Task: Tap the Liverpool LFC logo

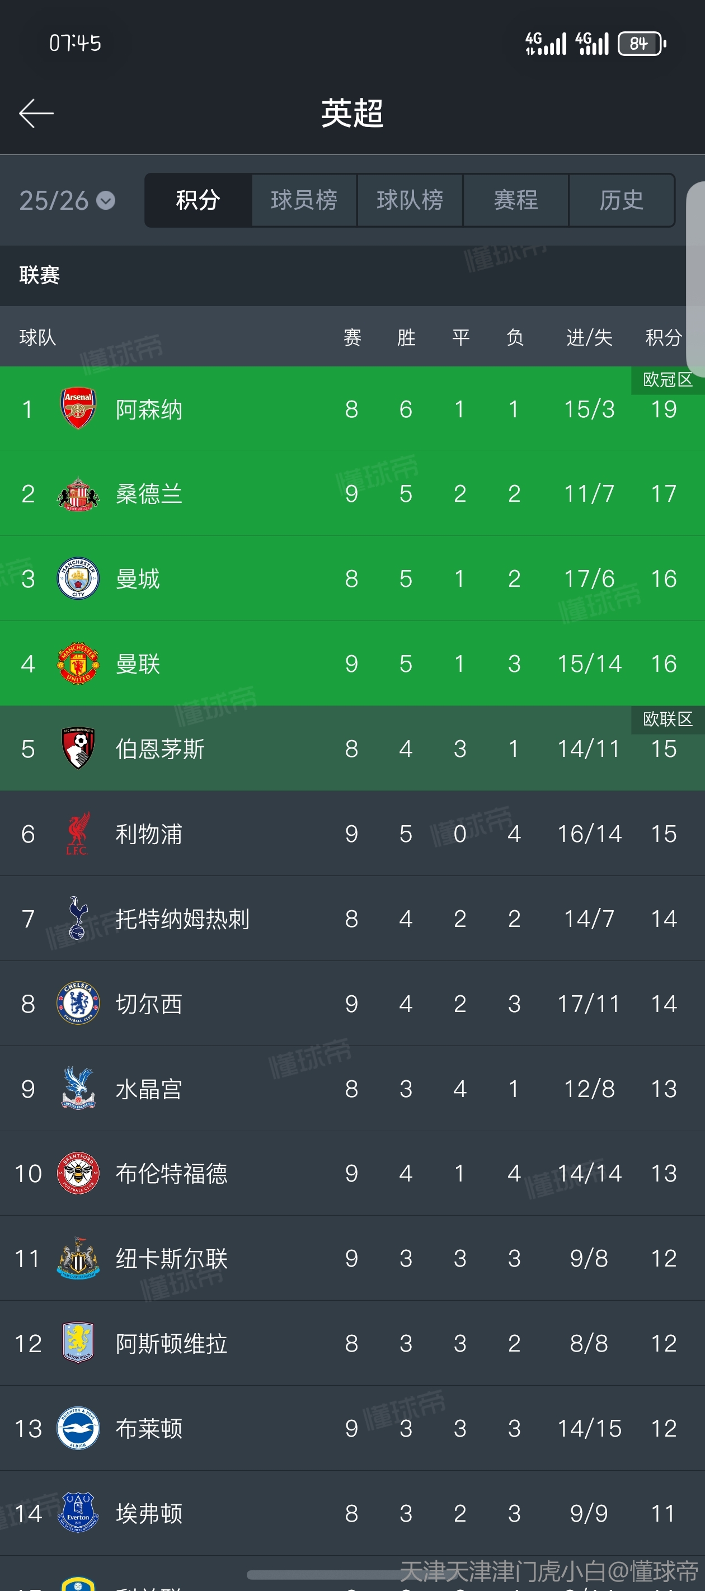Action: (78, 833)
